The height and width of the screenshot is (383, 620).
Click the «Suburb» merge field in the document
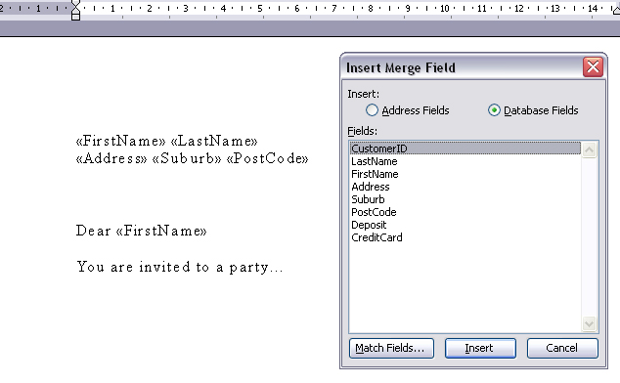(x=187, y=158)
